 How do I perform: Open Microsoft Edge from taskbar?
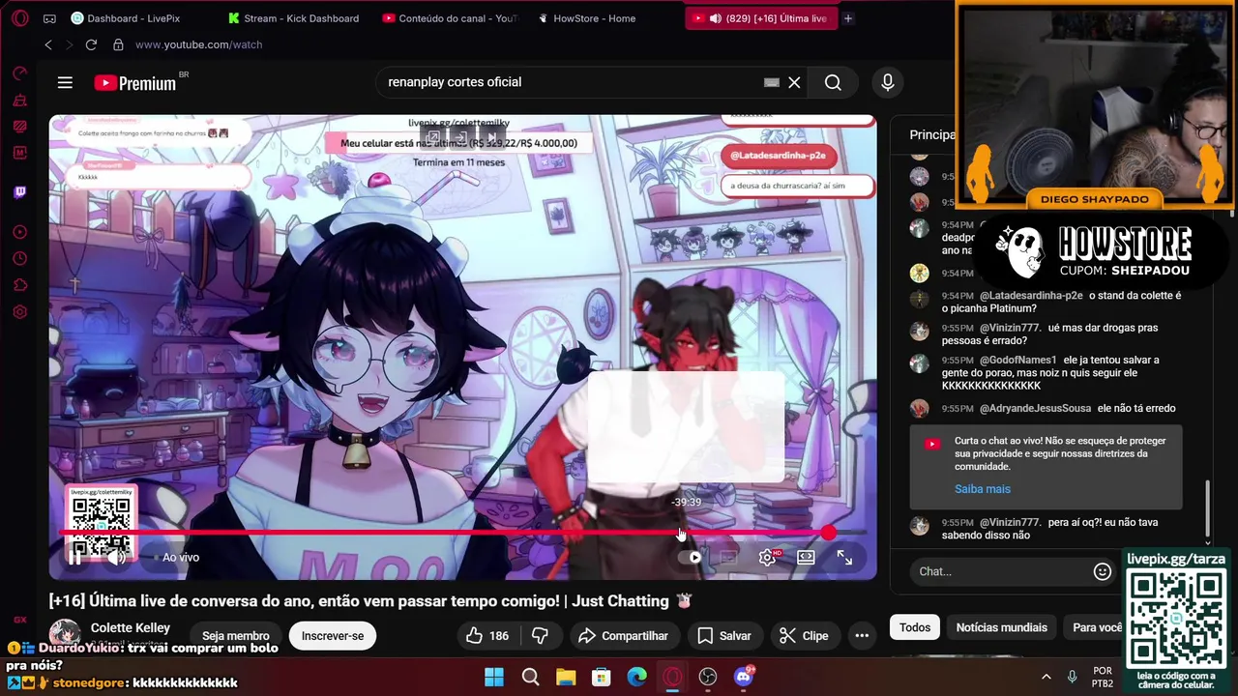pos(636,677)
